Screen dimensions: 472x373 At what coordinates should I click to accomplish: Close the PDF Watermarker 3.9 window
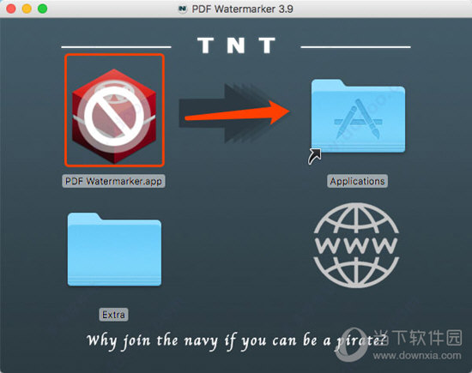click(x=11, y=9)
